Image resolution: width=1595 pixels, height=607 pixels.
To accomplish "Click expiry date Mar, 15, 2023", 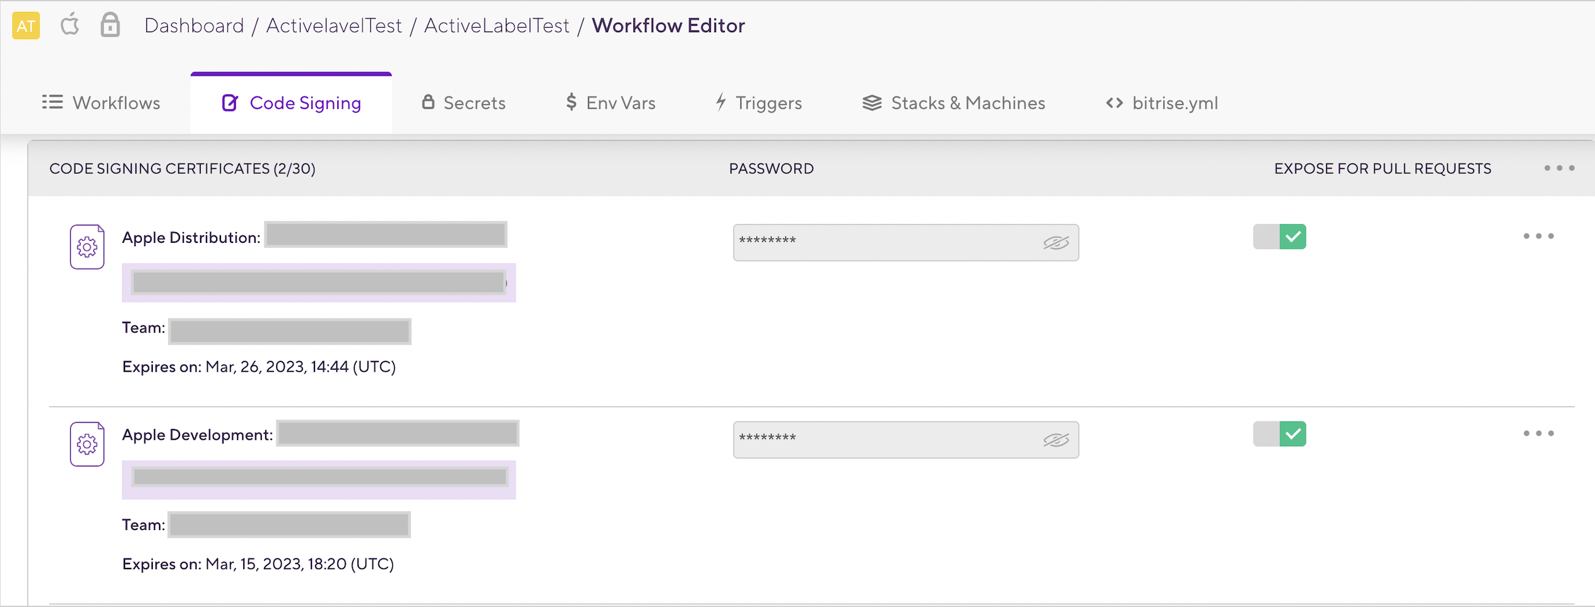I will click(x=299, y=563).
